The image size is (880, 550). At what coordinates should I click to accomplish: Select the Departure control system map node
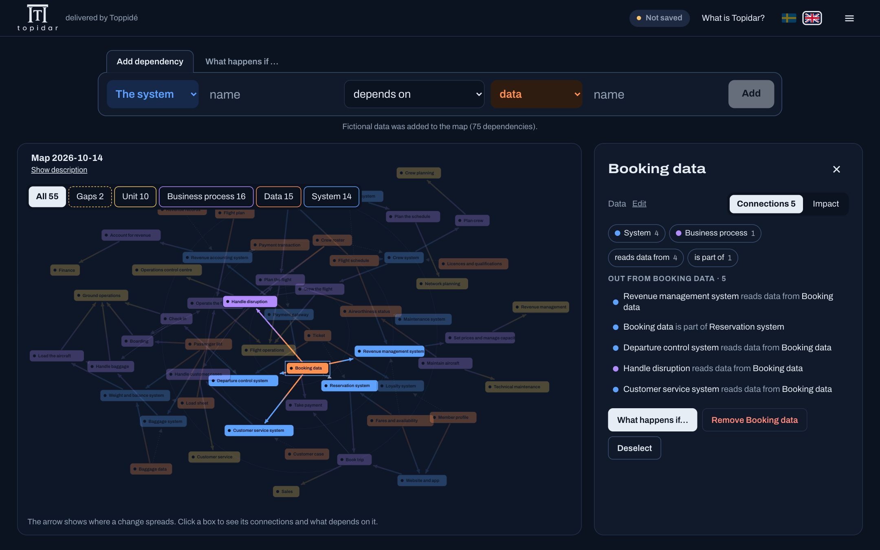(x=243, y=381)
